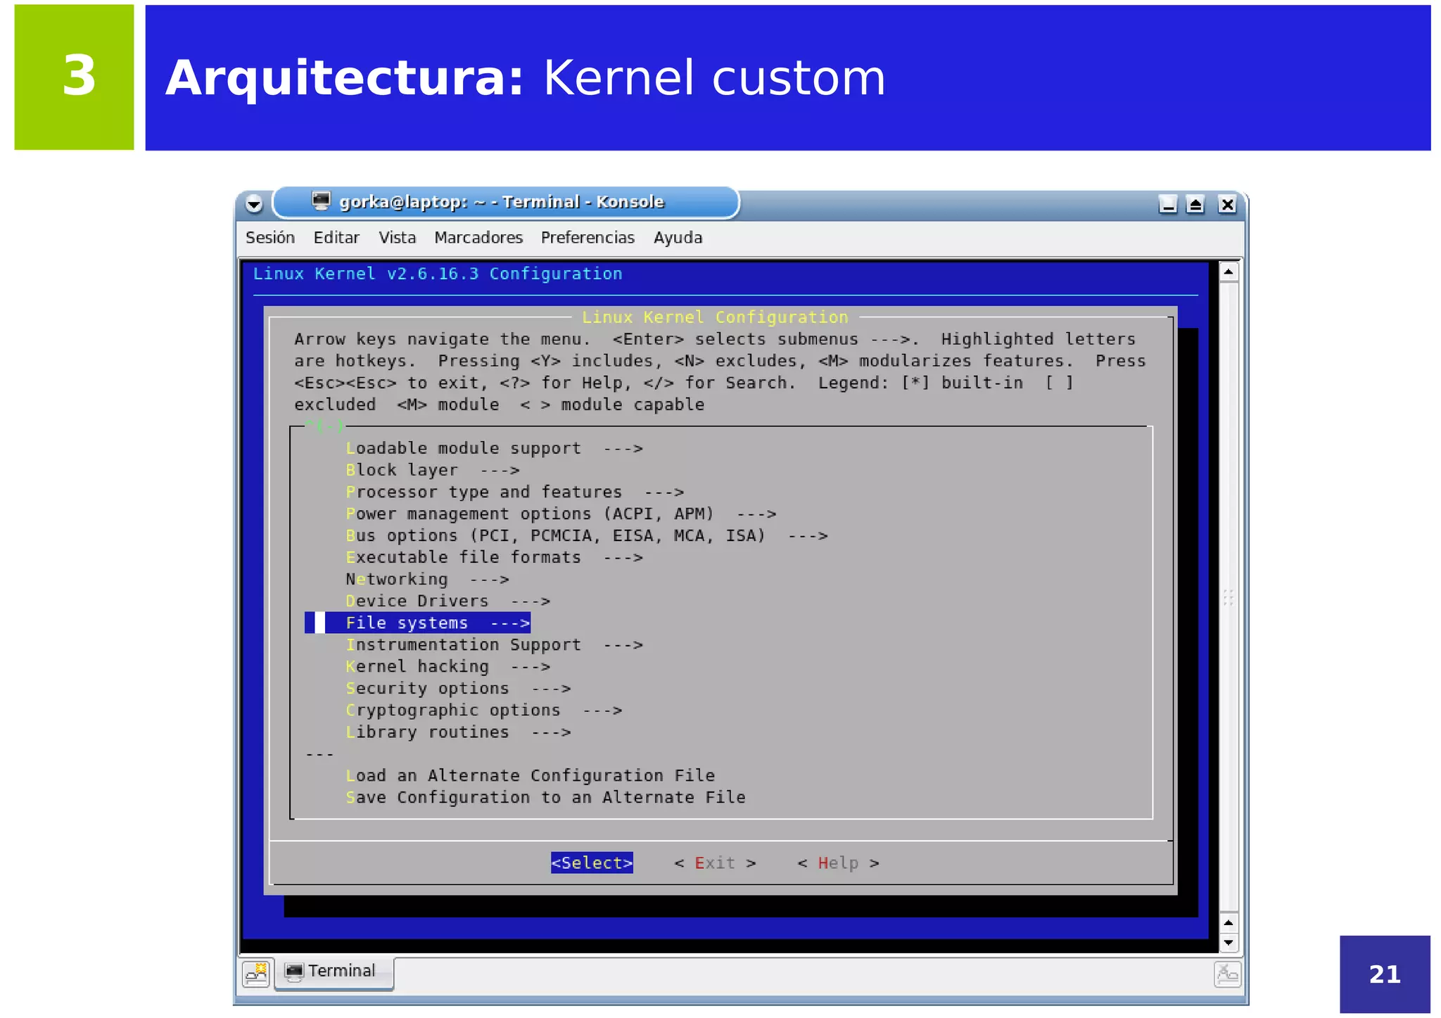Expand Bus options submenu

coord(586,535)
